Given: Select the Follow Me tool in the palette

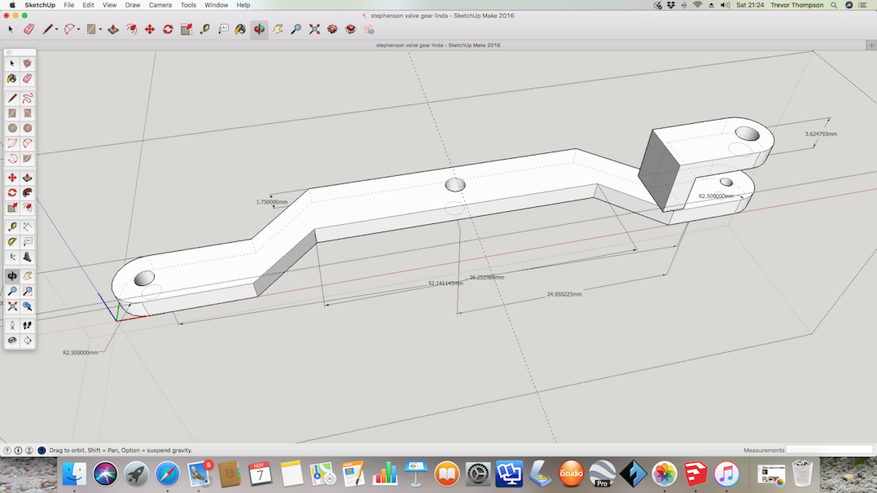Looking at the screenshot, I should pos(27,192).
